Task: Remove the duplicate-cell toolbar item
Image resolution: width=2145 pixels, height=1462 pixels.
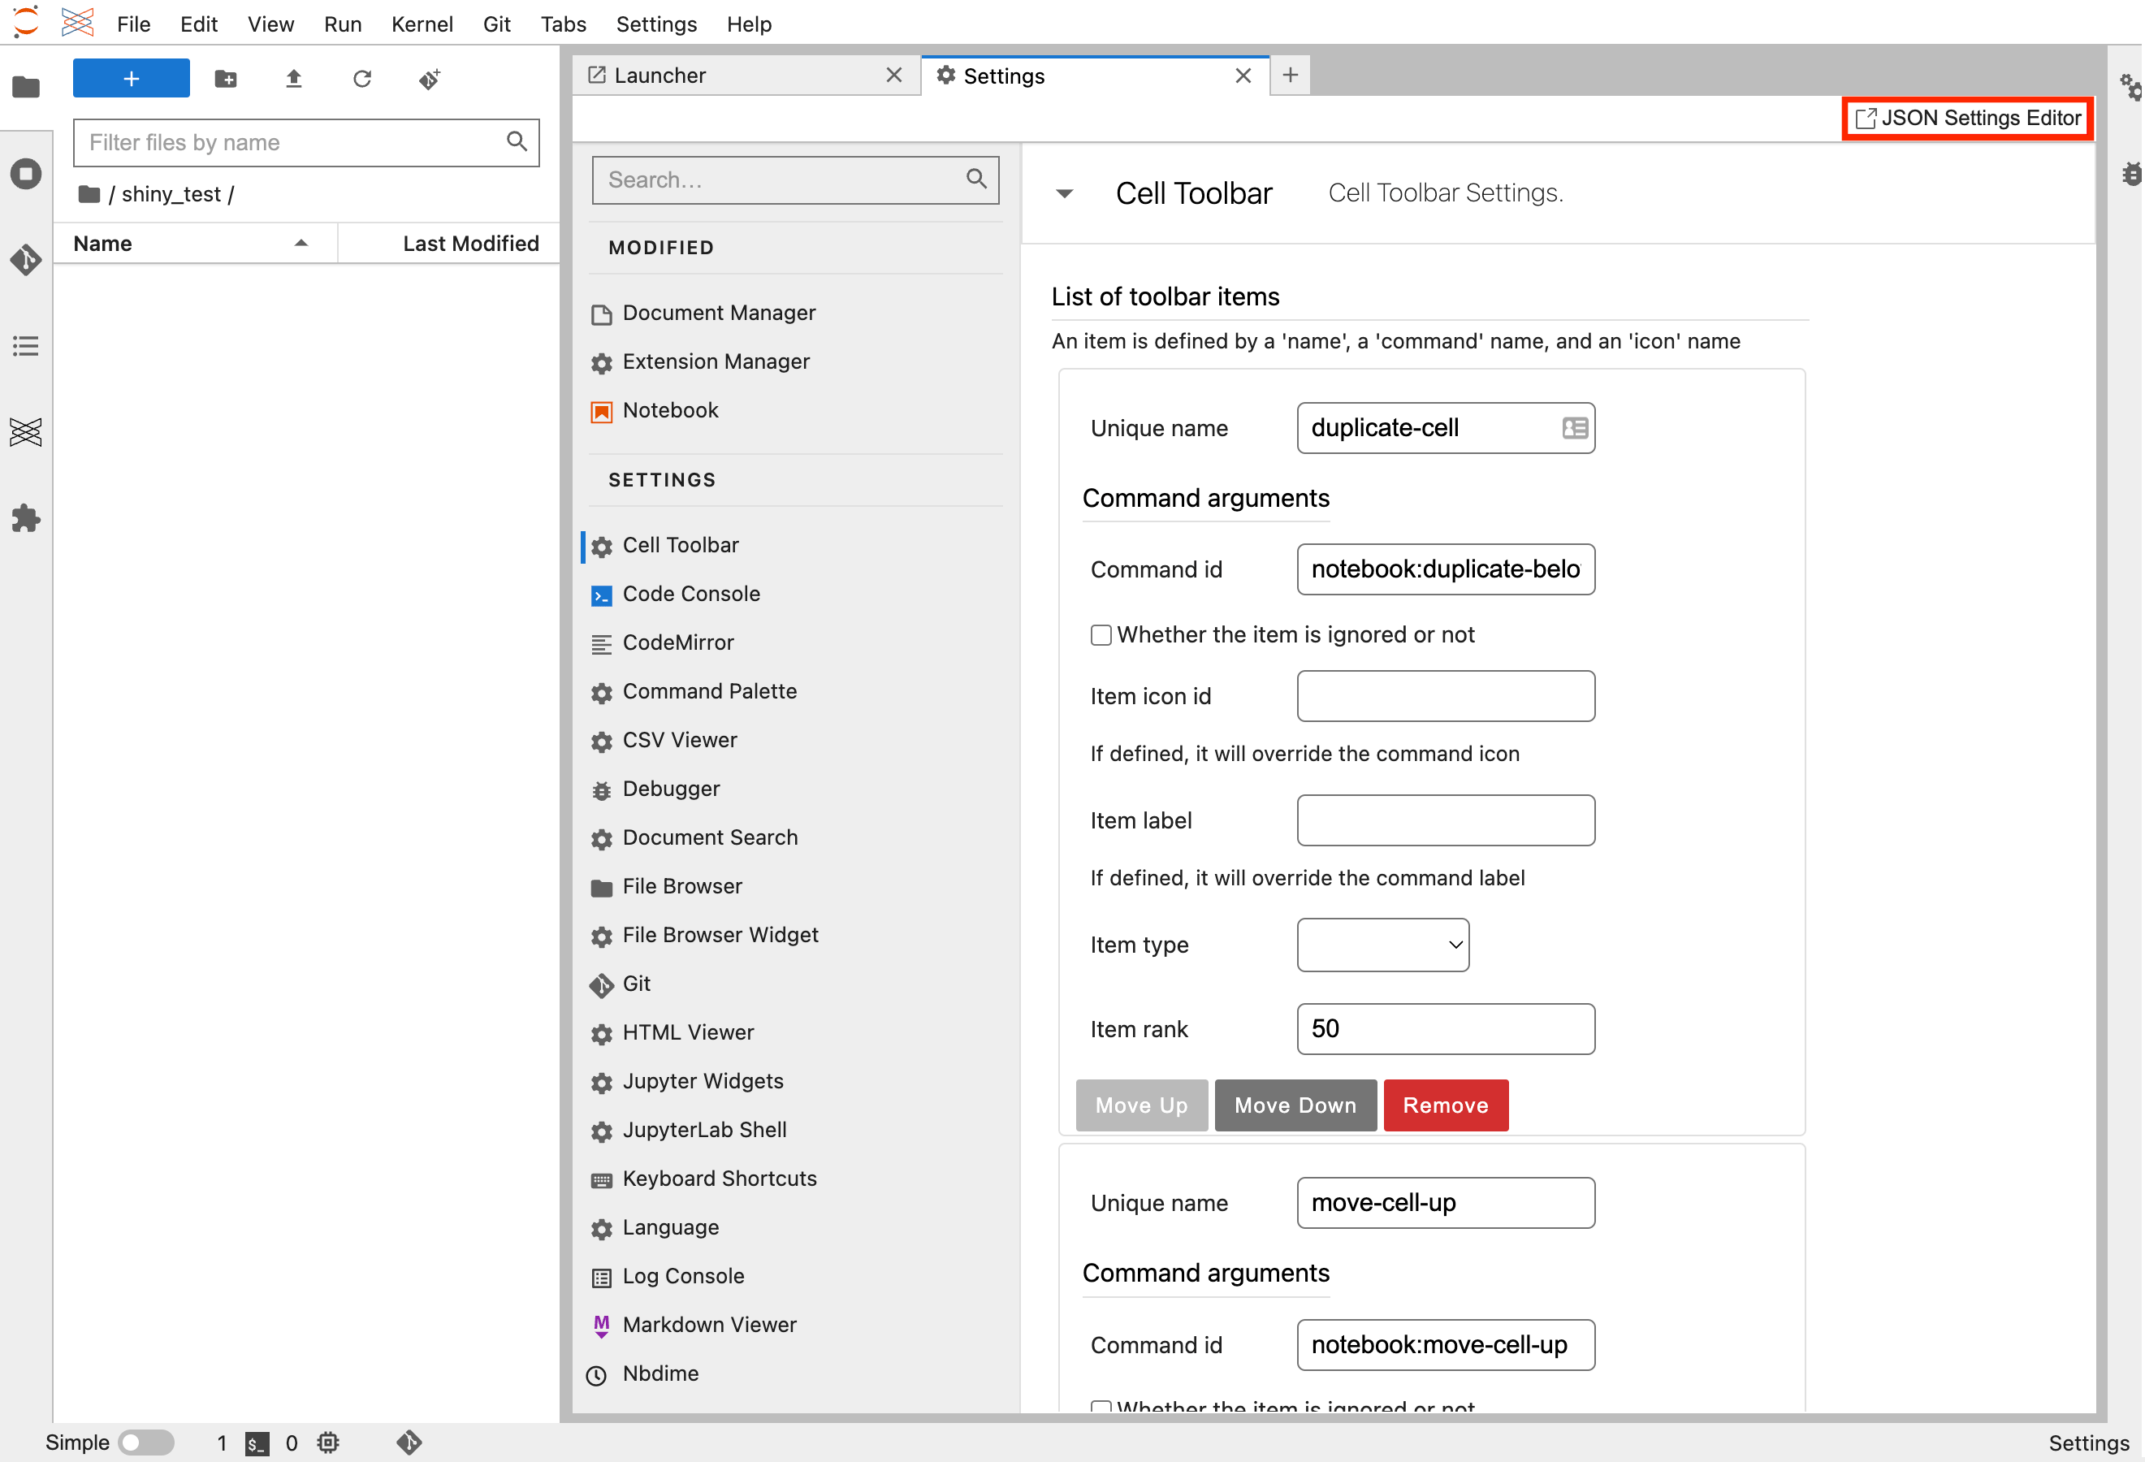Action: tap(1444, 1105)
